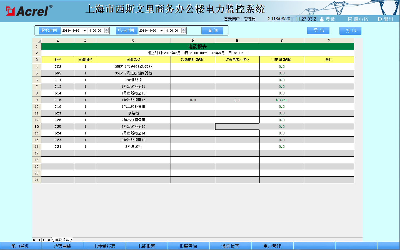Decrease end time with the down spinner
The height and width of the screenshot is (250, 400).
click(183, 32)
